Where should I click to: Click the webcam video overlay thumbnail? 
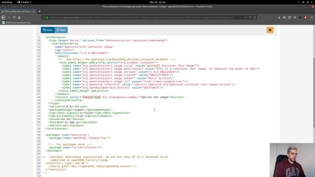pos(292,160)
